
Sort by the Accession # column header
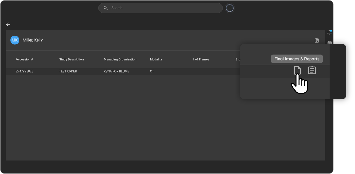24,59
